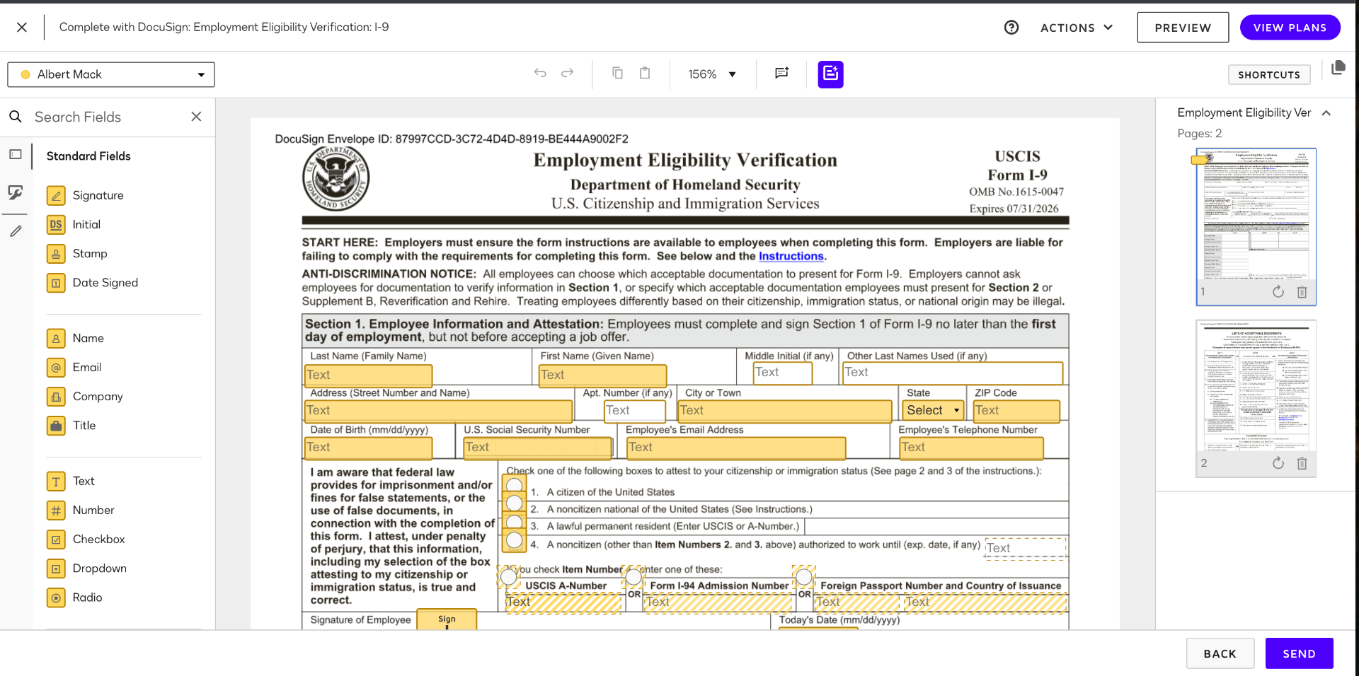Select the Foreign Passport Number radio button

[x=804, y=577]
